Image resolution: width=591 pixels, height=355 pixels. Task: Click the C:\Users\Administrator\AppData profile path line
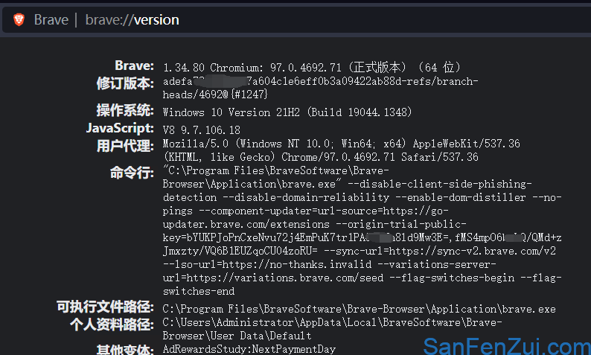[333, 322]
